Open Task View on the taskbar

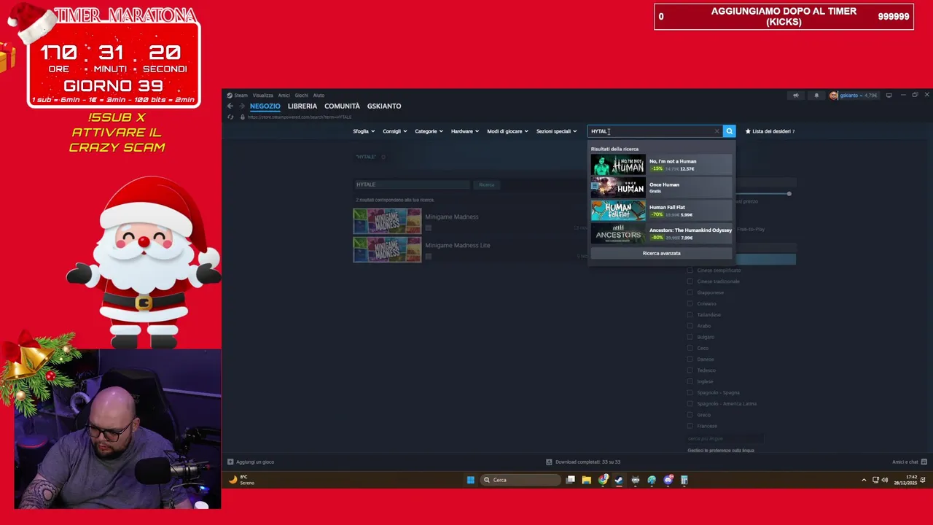[x=571, y=480]
